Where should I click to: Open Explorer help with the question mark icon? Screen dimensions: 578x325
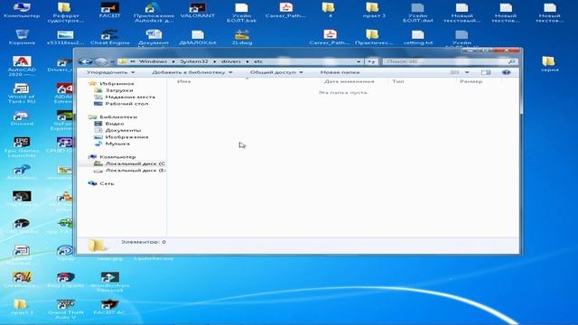point(506,72)
